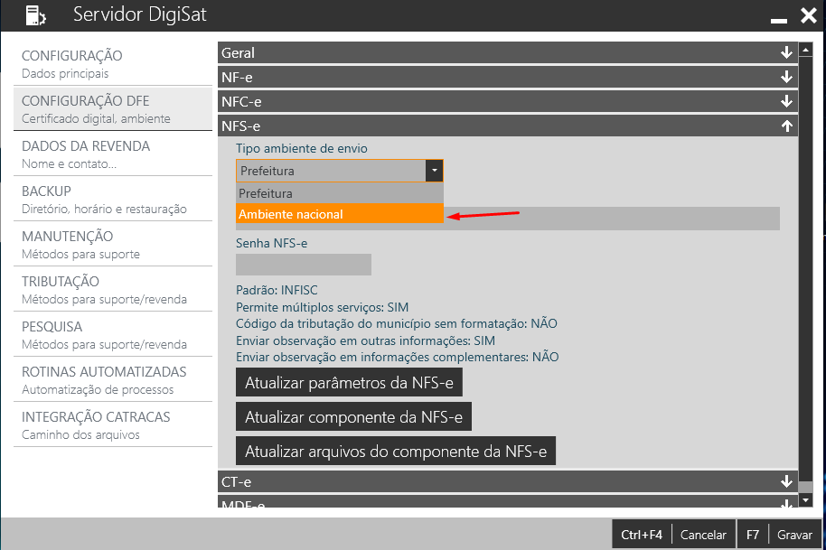Click the Senha NFS-e input field
The image size is (826, 550).
[x=304, y=265]
